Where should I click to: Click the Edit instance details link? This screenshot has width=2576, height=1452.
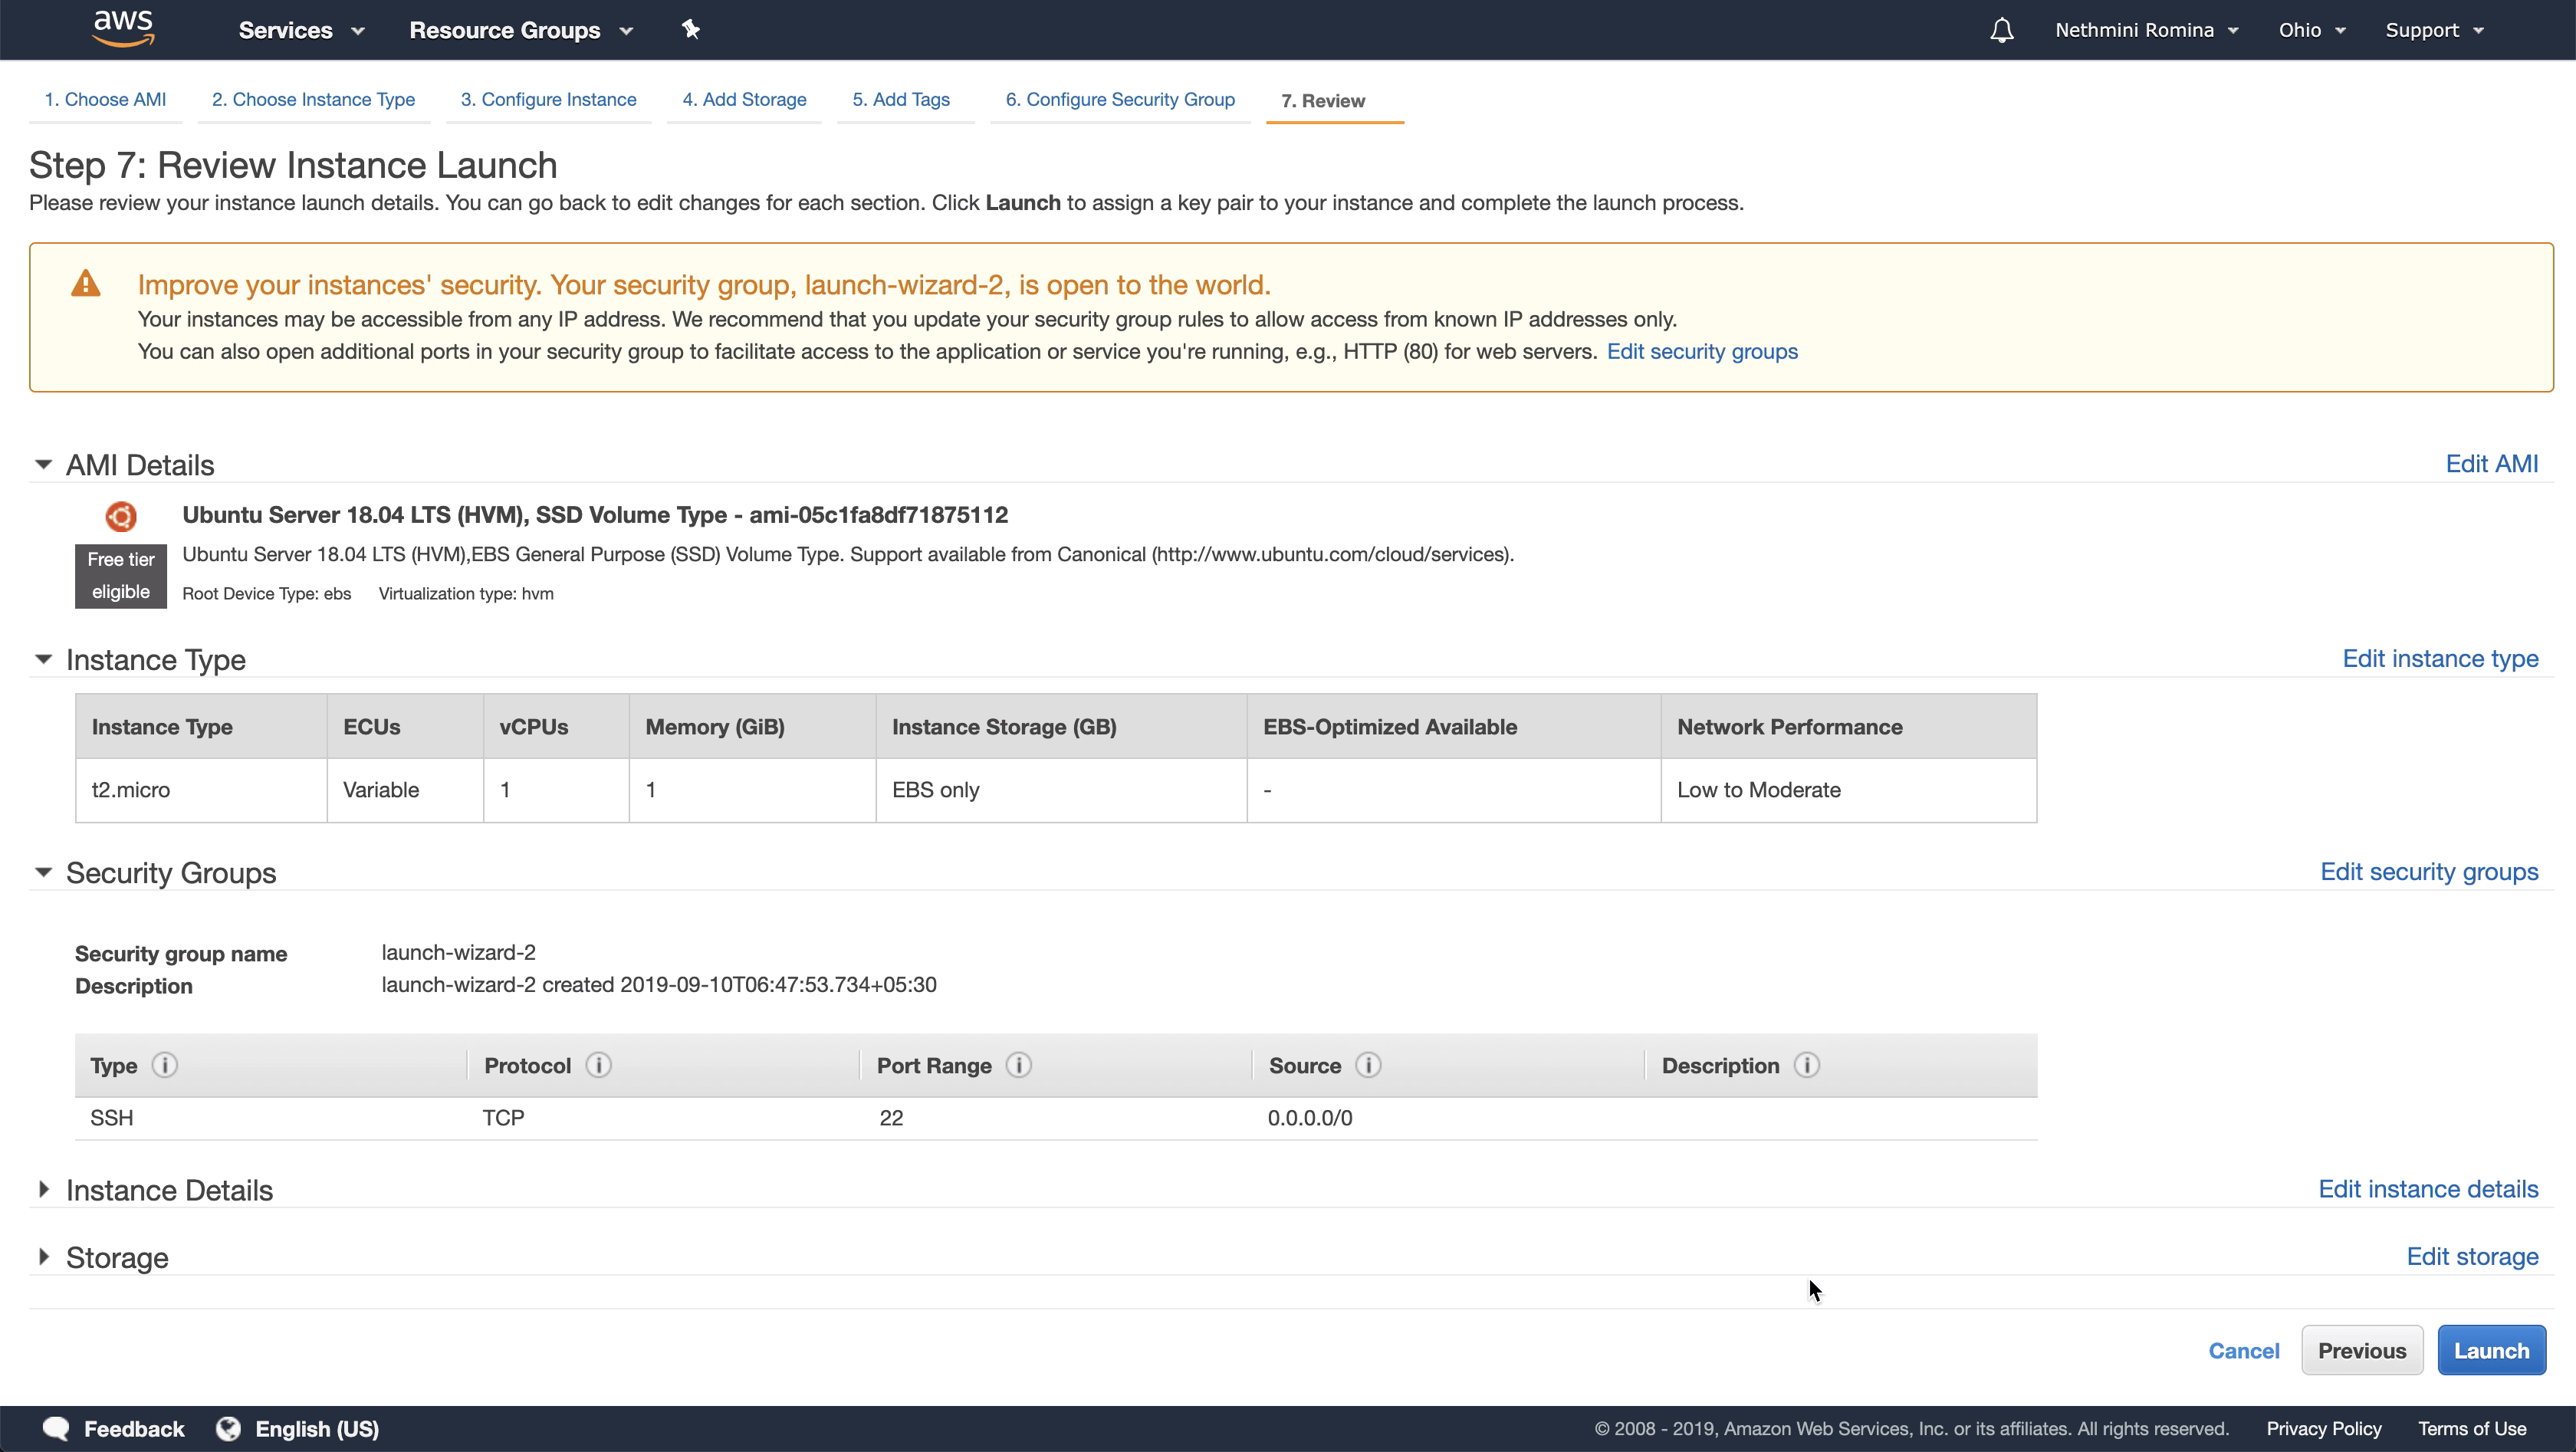click(x=2428, y=1189)
